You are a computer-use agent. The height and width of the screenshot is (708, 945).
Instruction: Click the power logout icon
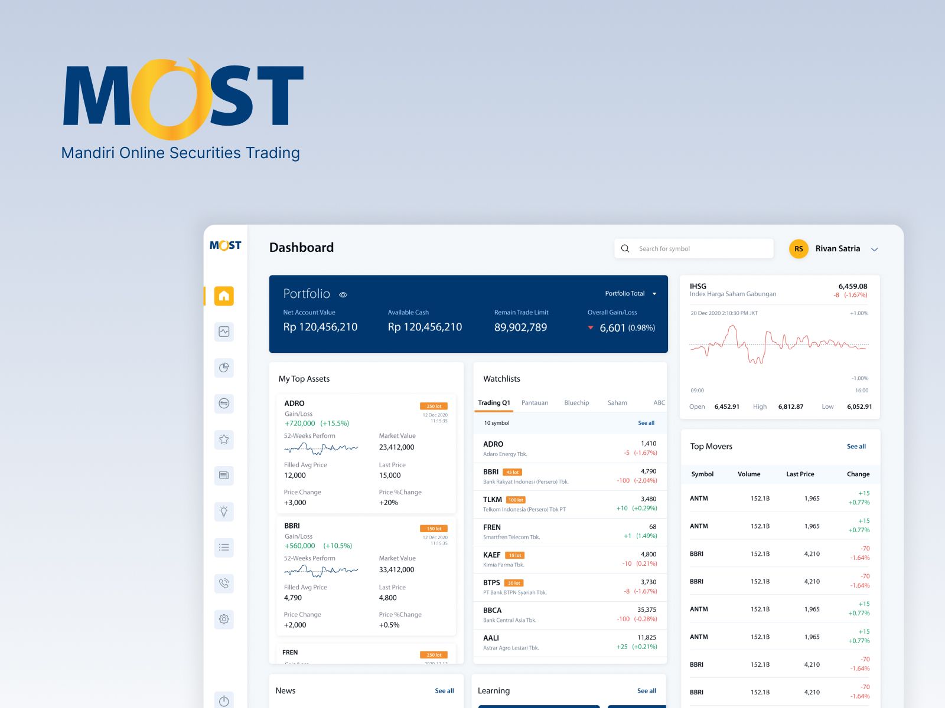click(x=224, y=700)
